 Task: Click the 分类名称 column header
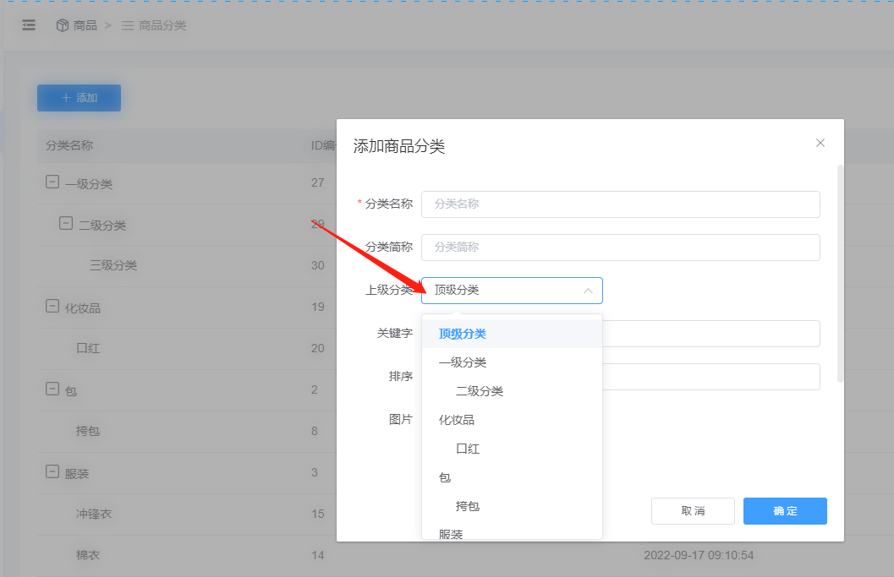(69, 145)
